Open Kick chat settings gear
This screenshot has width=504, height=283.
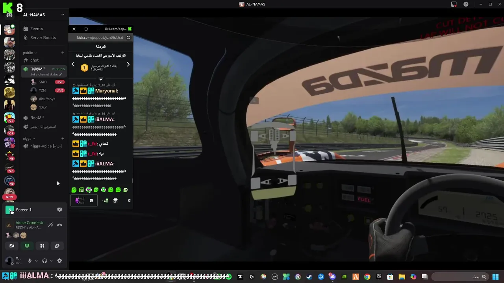[129, 200]
